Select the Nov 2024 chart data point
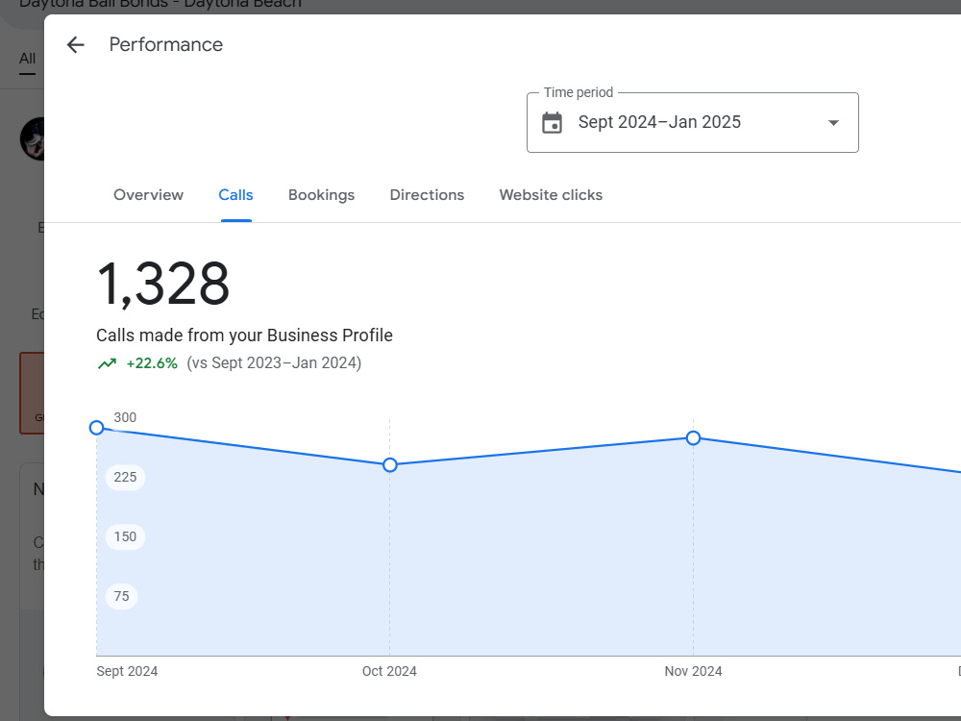961x721 pixels. [693, 437]
